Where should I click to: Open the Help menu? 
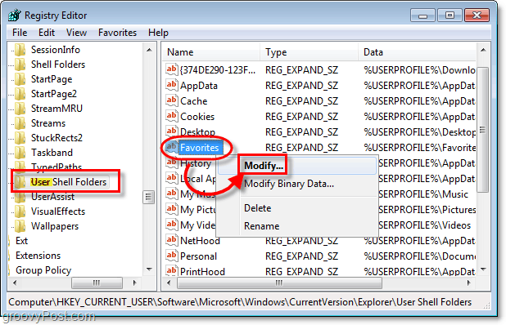(x=158, y=33)
